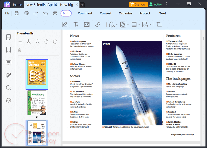Click the Background hatch tool icon
Screen dimensions: 207x148
click(x=123, y=24)
